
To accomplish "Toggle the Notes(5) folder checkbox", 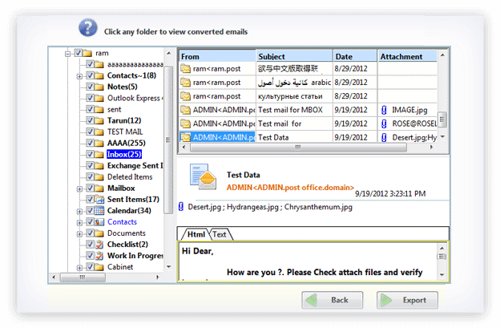I will click(x=89, y=87).
